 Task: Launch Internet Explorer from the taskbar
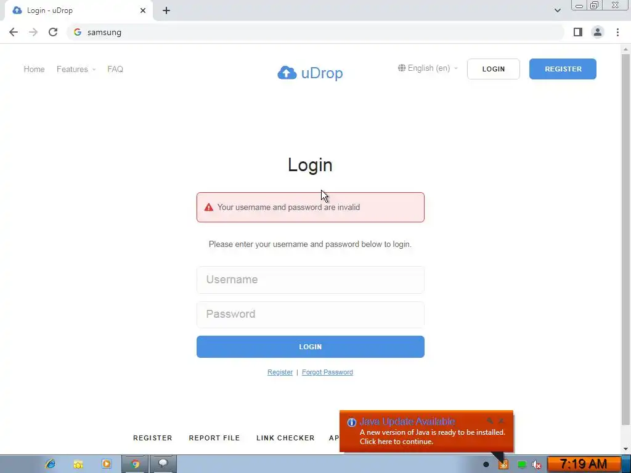(x=51, y=464)
